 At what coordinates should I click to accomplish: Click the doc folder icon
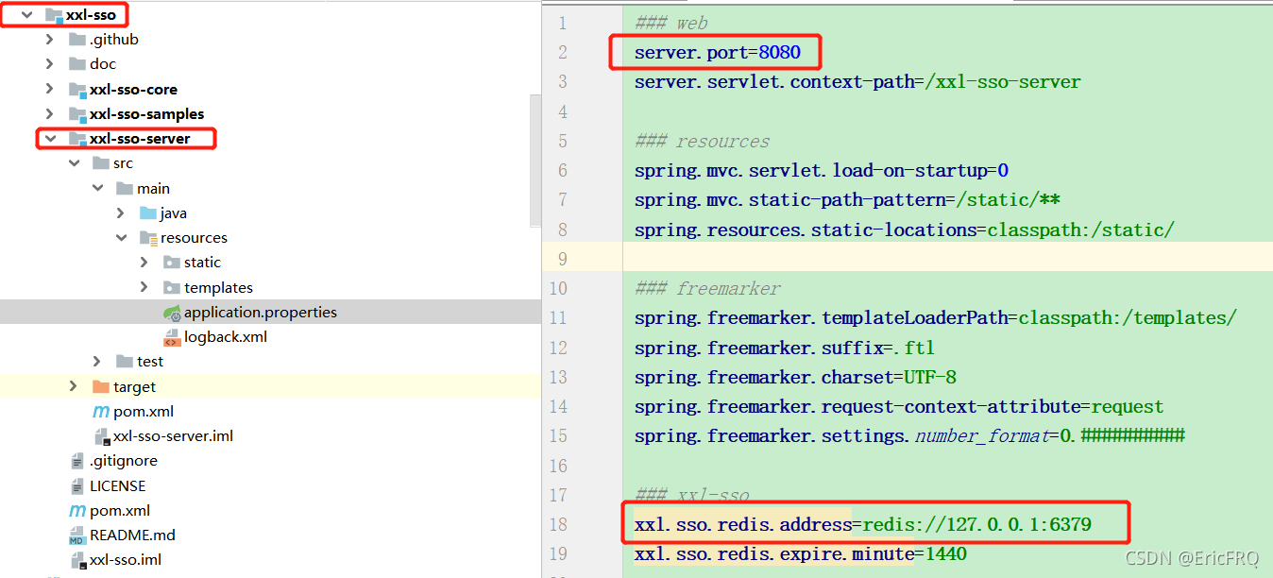77,64
